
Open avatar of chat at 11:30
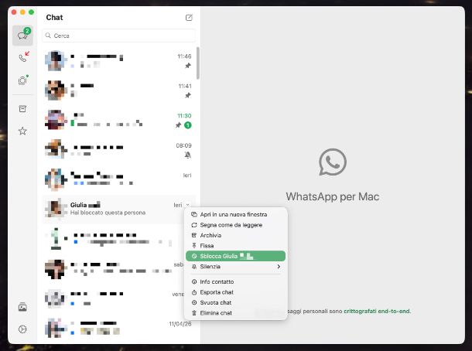tap(55, 120)
